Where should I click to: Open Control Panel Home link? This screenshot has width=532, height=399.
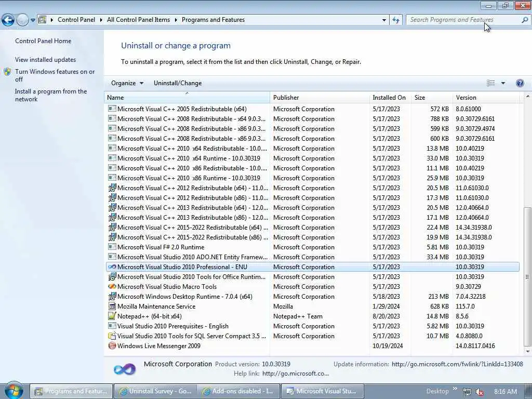(x=43, y=41)
